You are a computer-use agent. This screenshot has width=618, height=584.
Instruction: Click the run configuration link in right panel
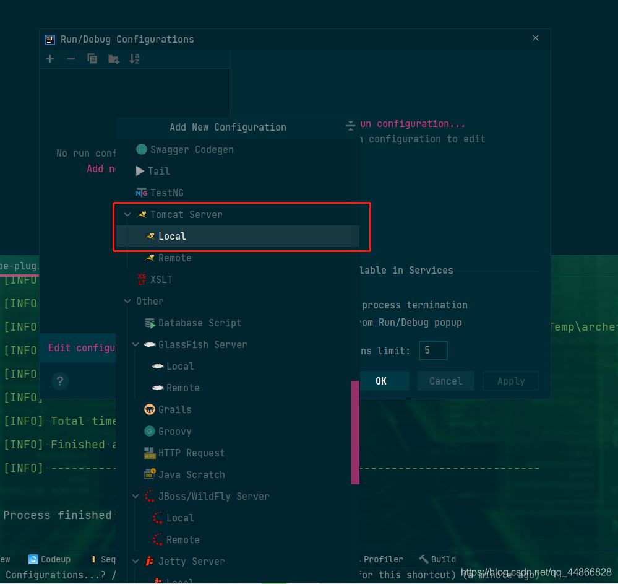tap(412, 124)
